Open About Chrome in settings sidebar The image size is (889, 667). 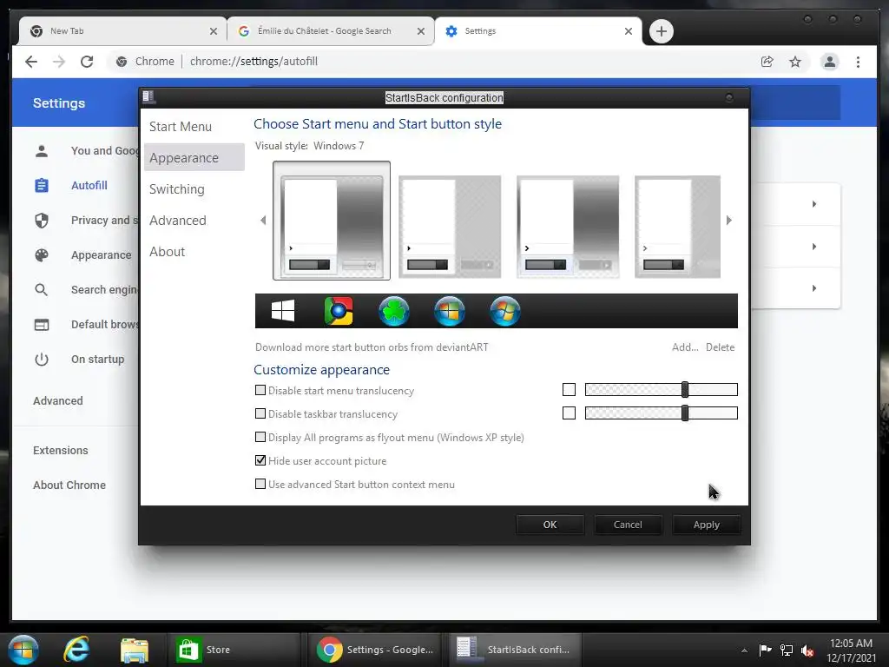pos(69,485)
